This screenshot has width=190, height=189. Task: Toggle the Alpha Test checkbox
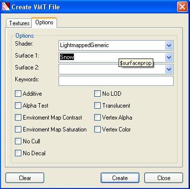click(x=18, y=106)
